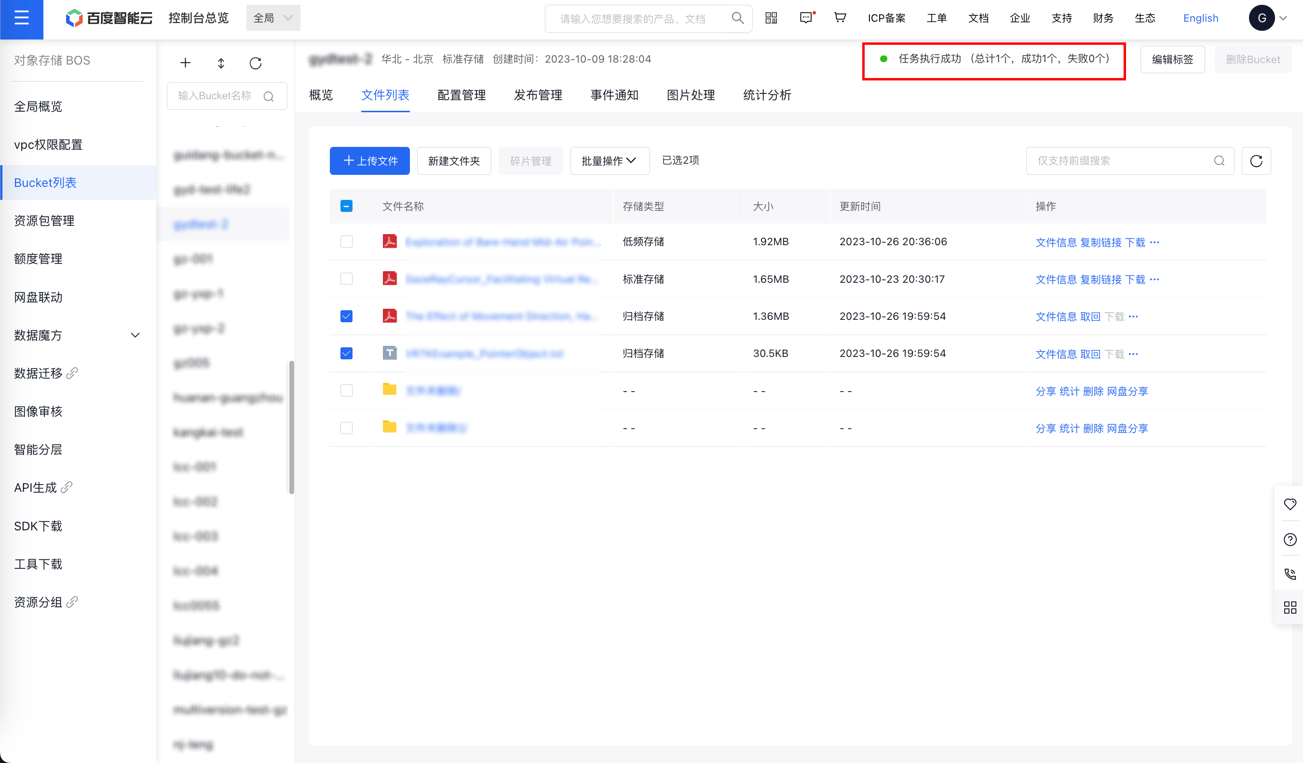Image resolution: width=1303 pixels, height=763 pixels.
Task: Click 复制链接 for the 1.92MB file
Action: point(1101,242)
